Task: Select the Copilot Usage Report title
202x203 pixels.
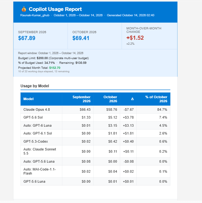Action: (55, 9)
